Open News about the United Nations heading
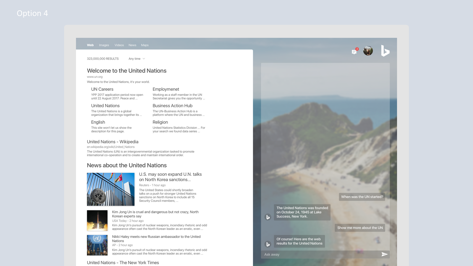This screenshot has width=473, height=266. (x=127, y=166)
